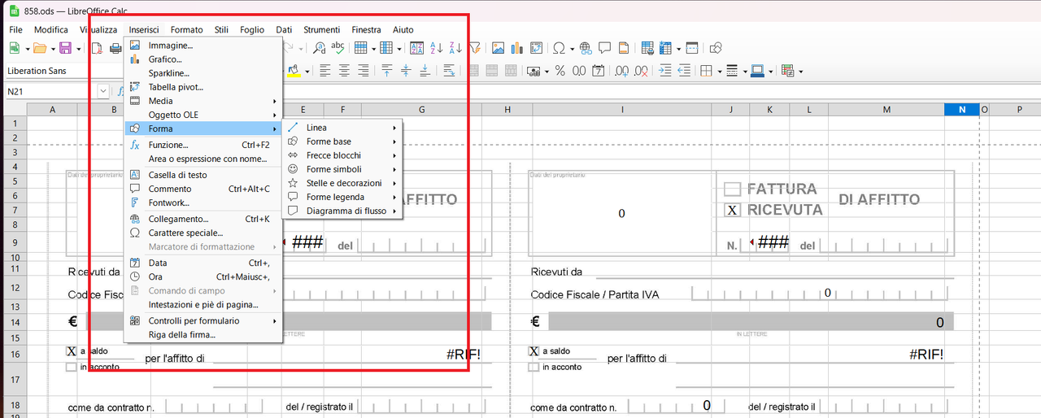The width and height of the screenshot is (1041, 418).
Task: Click the Sort A-Z dialog icon
Action: 416,48
